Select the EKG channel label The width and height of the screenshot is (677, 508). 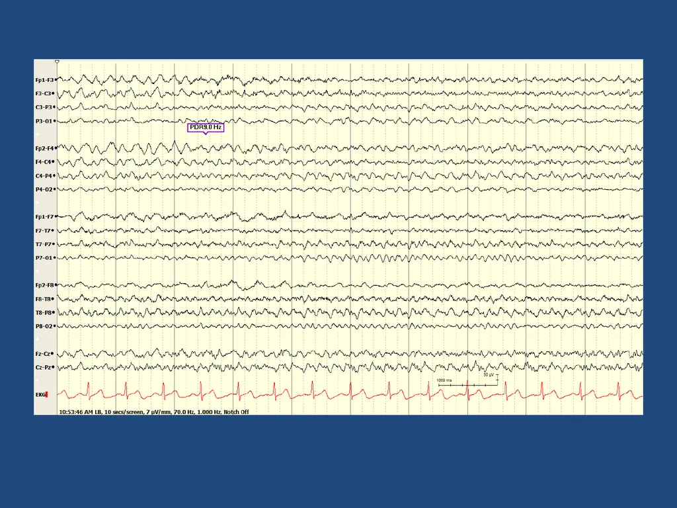40,394
